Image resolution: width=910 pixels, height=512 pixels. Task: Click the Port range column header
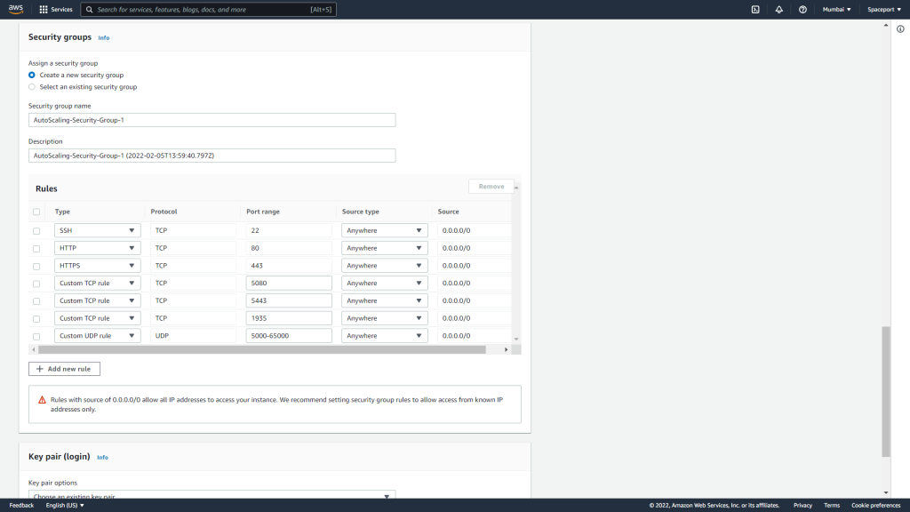click(x=263, y=212)
